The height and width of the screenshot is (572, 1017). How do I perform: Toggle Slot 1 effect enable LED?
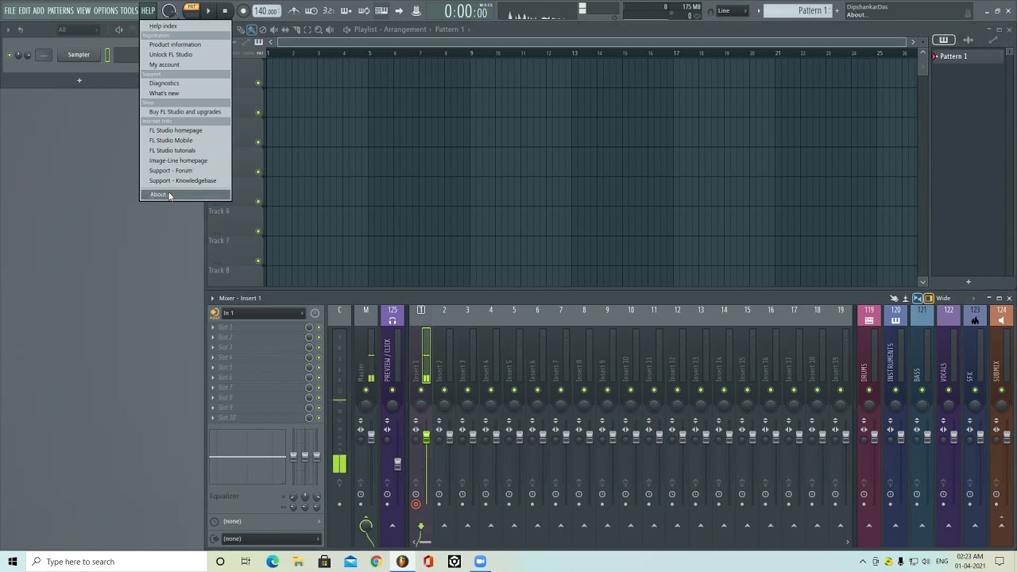pos(319,327)
